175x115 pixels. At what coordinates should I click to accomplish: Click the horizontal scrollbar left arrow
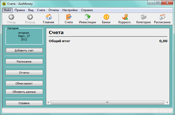[x=48, y=102]
